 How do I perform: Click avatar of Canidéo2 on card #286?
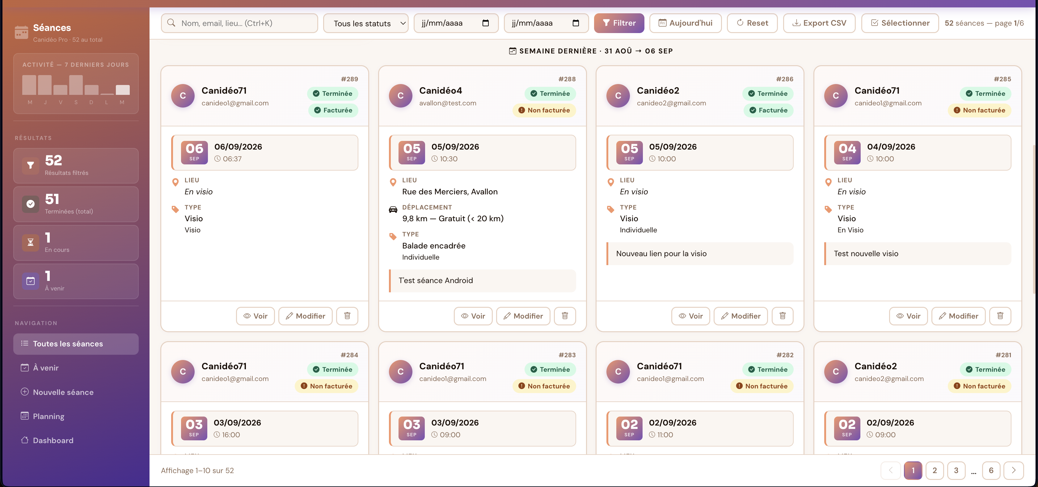point(618,95)
